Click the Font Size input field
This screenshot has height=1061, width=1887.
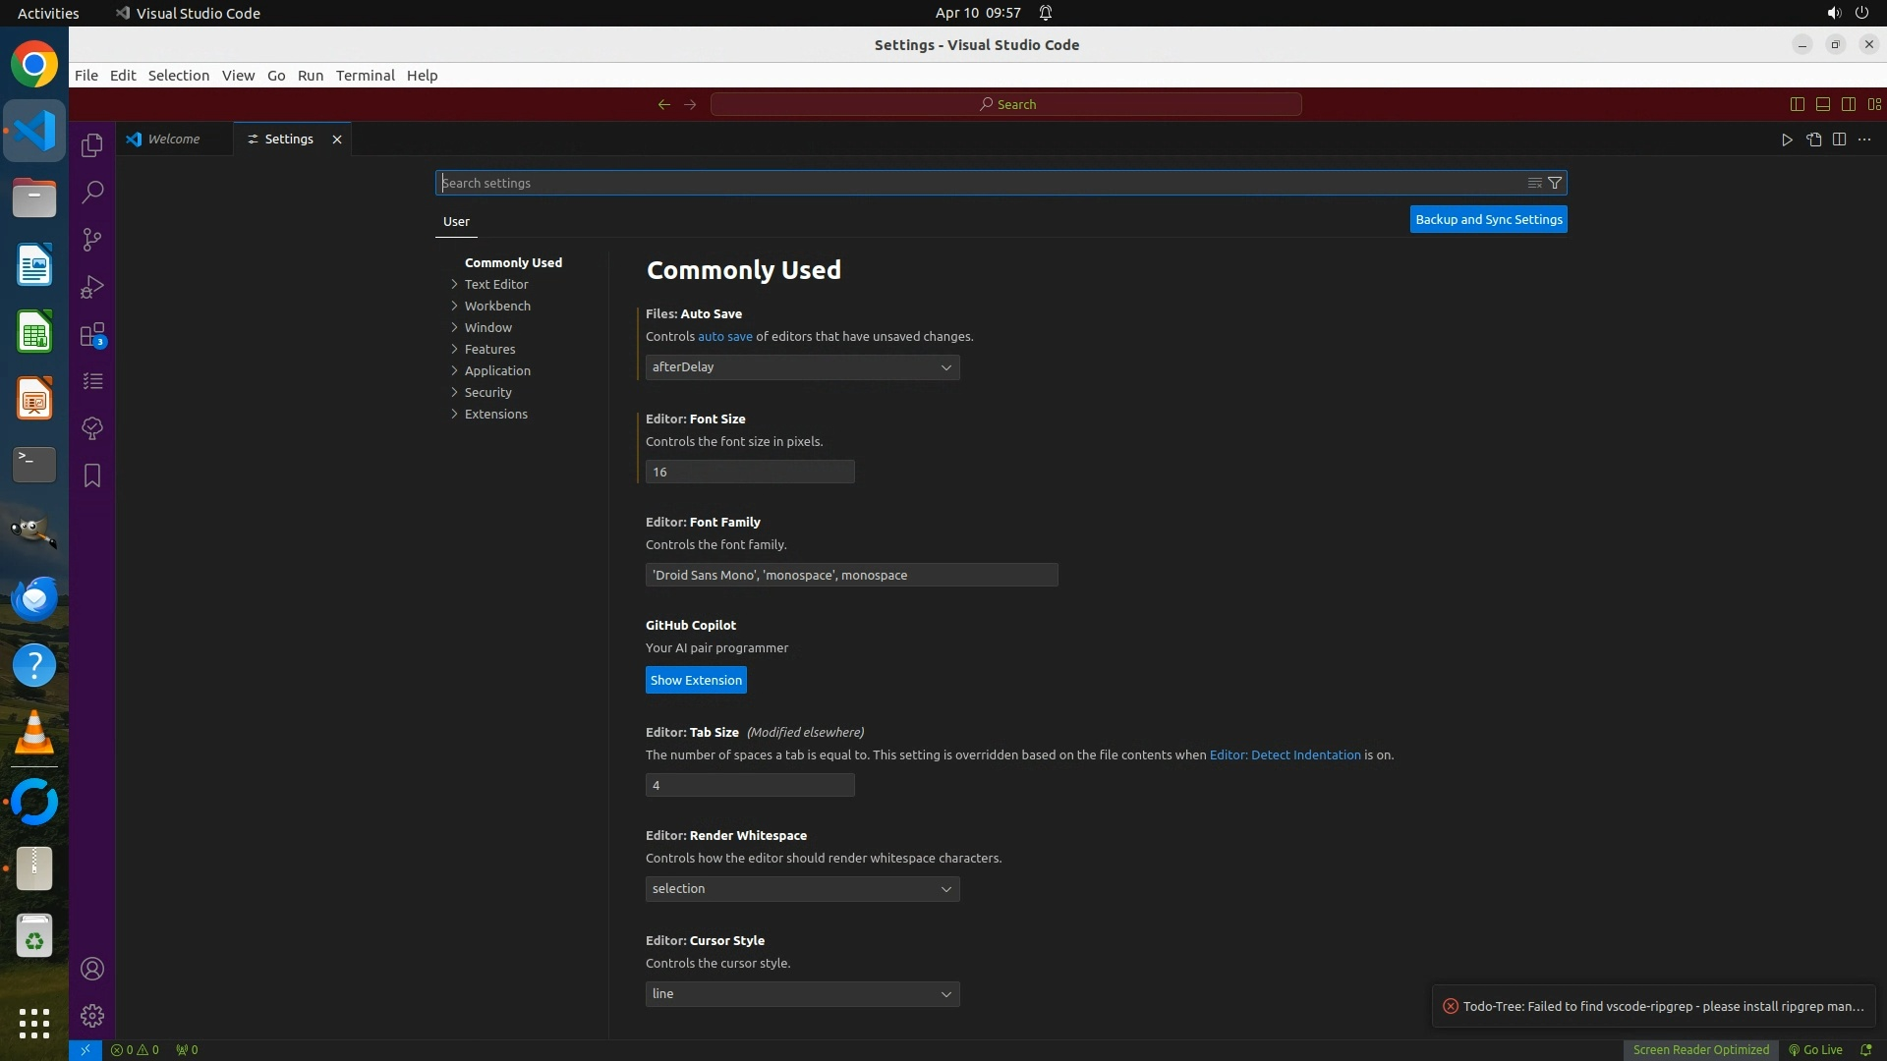749,472
